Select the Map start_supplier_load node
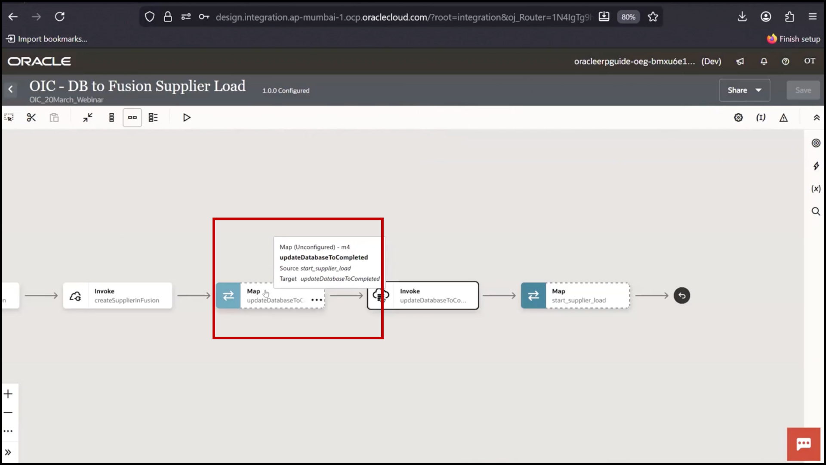Image resolution: width=826 pixels, height=465 pixels. (x=575, y=295)
